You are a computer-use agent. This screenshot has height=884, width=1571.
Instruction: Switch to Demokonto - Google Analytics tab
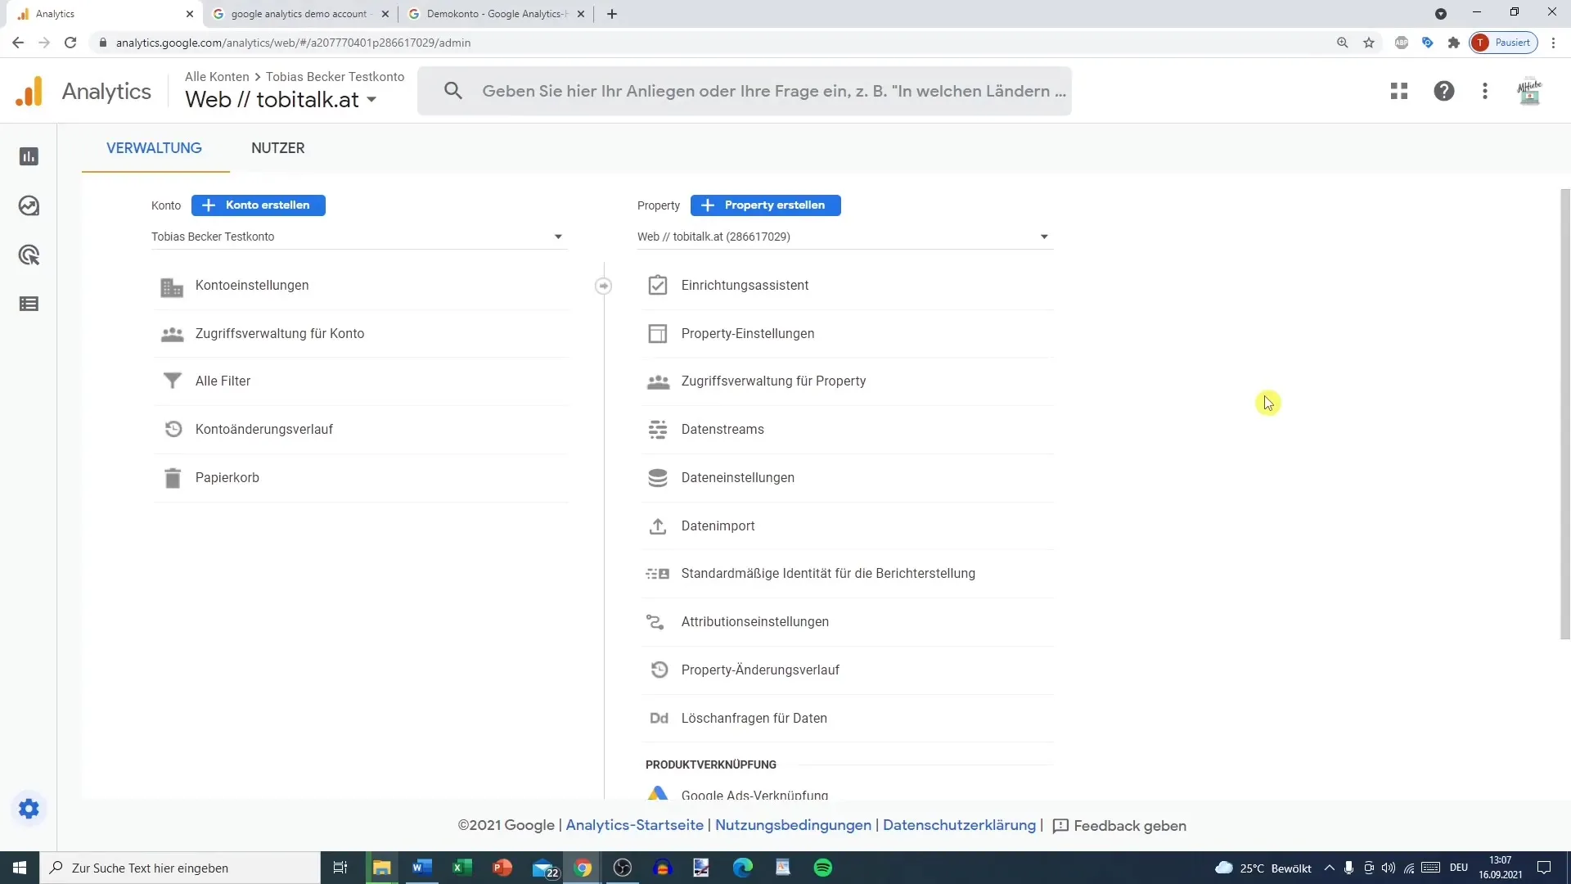[x=496, y=14]
